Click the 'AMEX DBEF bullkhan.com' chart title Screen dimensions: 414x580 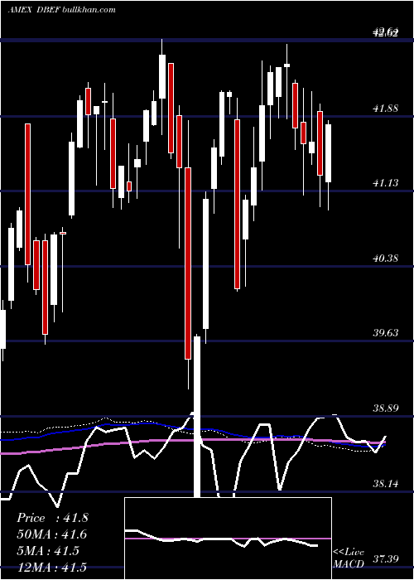coord(62,10)
